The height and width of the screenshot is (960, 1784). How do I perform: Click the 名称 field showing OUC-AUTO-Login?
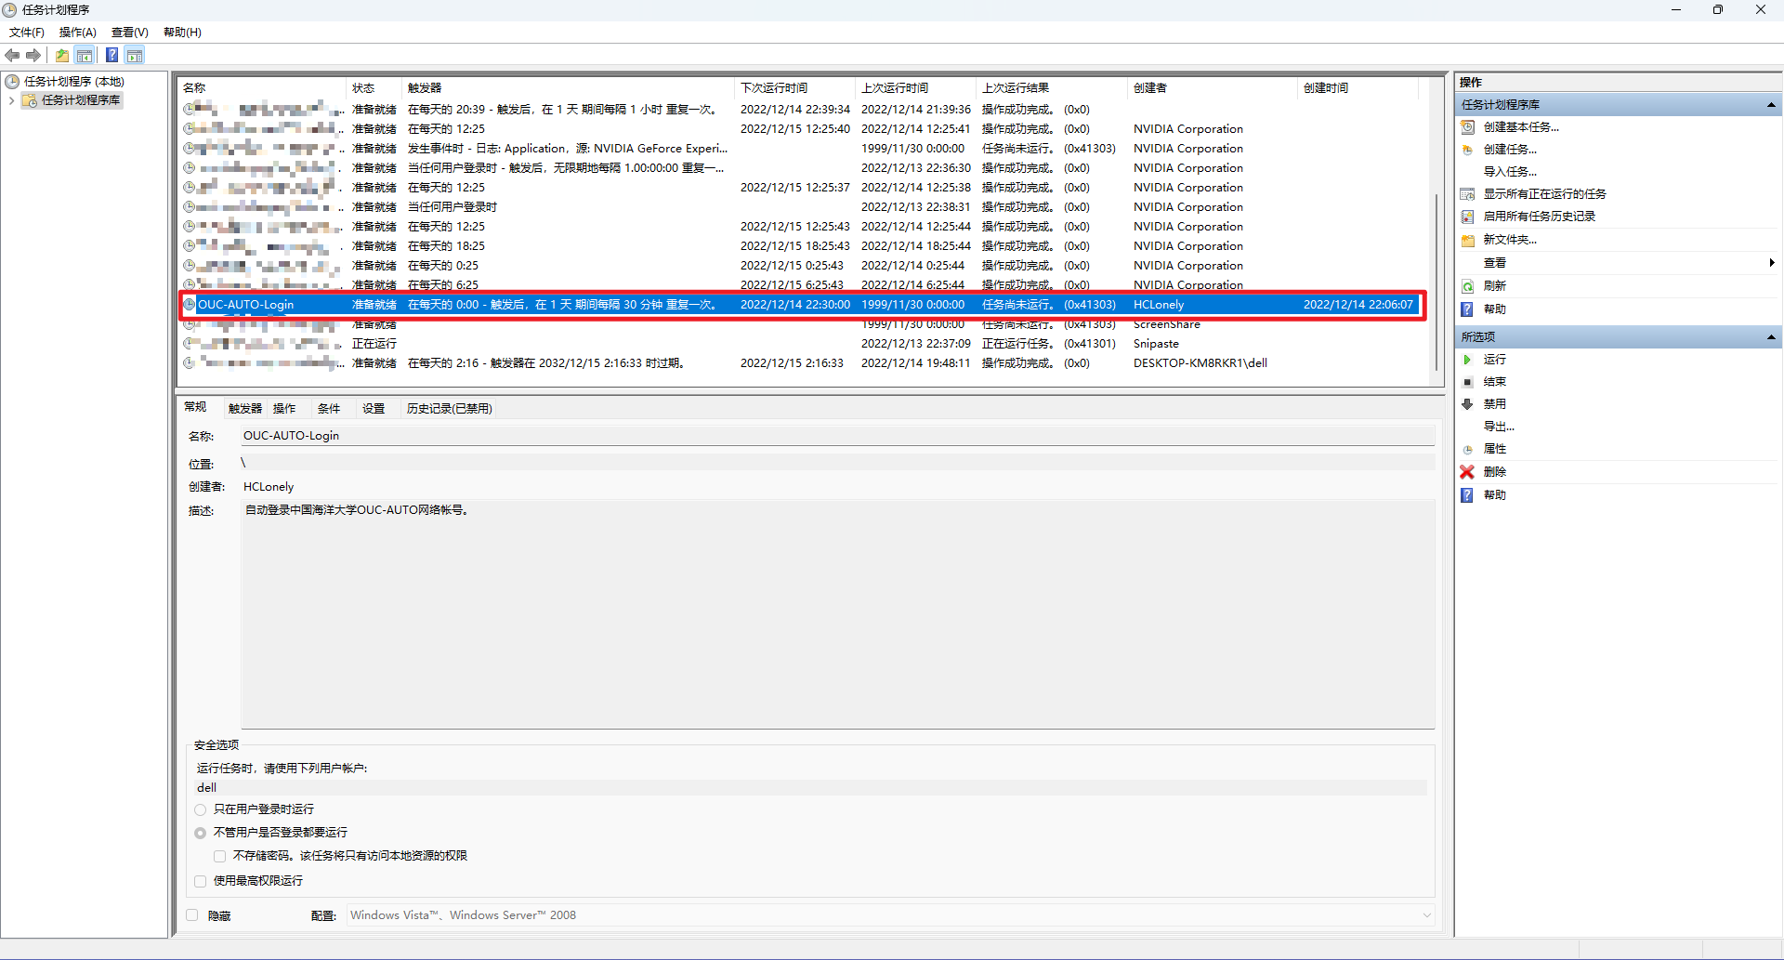tap(838, 436)
